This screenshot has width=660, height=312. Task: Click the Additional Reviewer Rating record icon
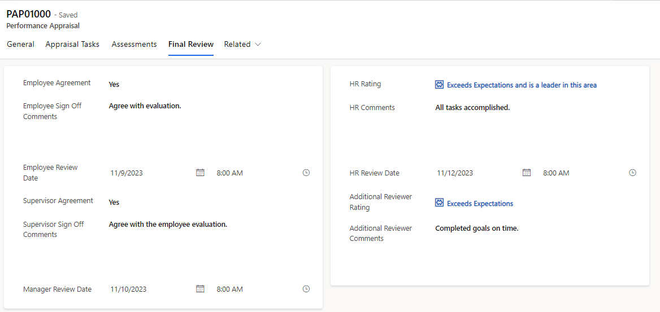click(439, 203)
